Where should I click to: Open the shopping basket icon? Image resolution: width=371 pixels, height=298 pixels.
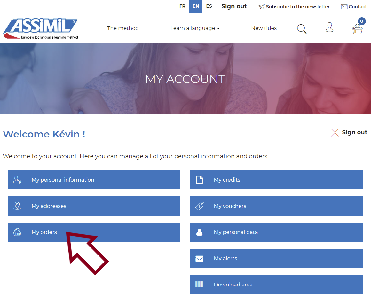click(357, 29)
